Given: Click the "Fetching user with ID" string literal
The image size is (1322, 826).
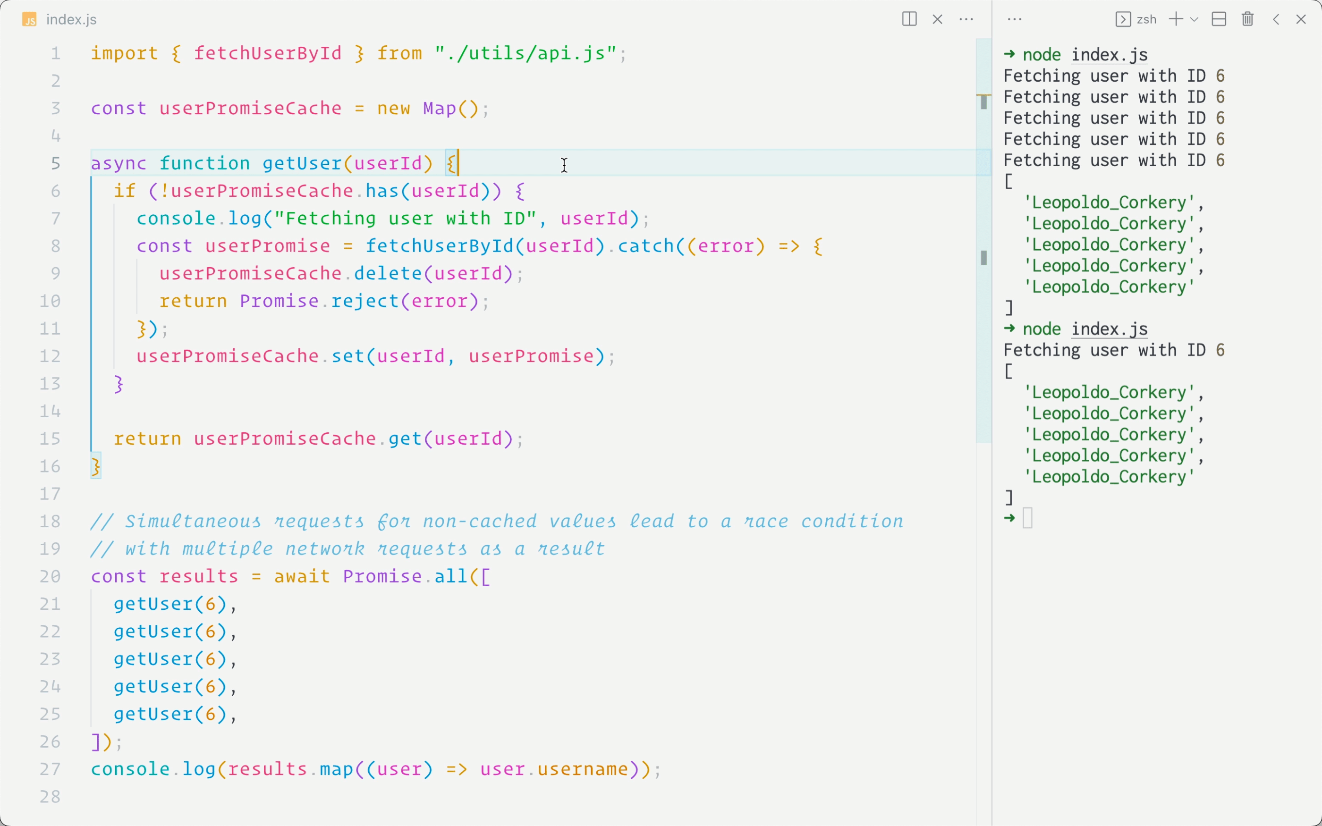Looking at the screenshot, I should click(x=406, y=219).
